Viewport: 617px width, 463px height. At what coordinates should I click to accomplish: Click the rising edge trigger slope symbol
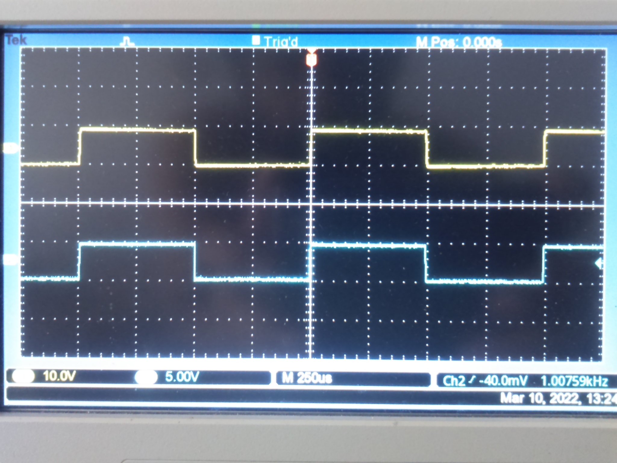pyautogui.click(x=472, y=380)
